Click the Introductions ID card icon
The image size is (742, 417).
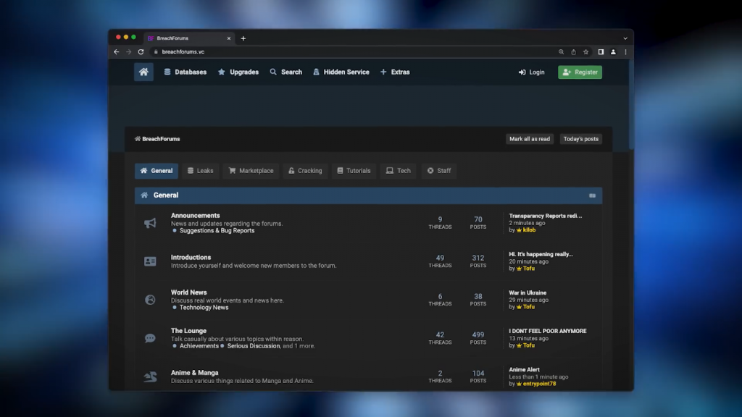tap(150, 261)
